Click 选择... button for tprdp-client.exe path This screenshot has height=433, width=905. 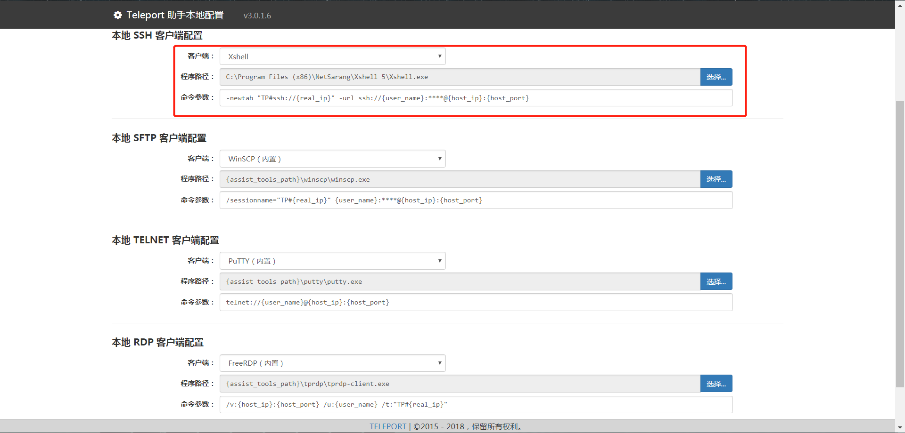pos(716,384)
